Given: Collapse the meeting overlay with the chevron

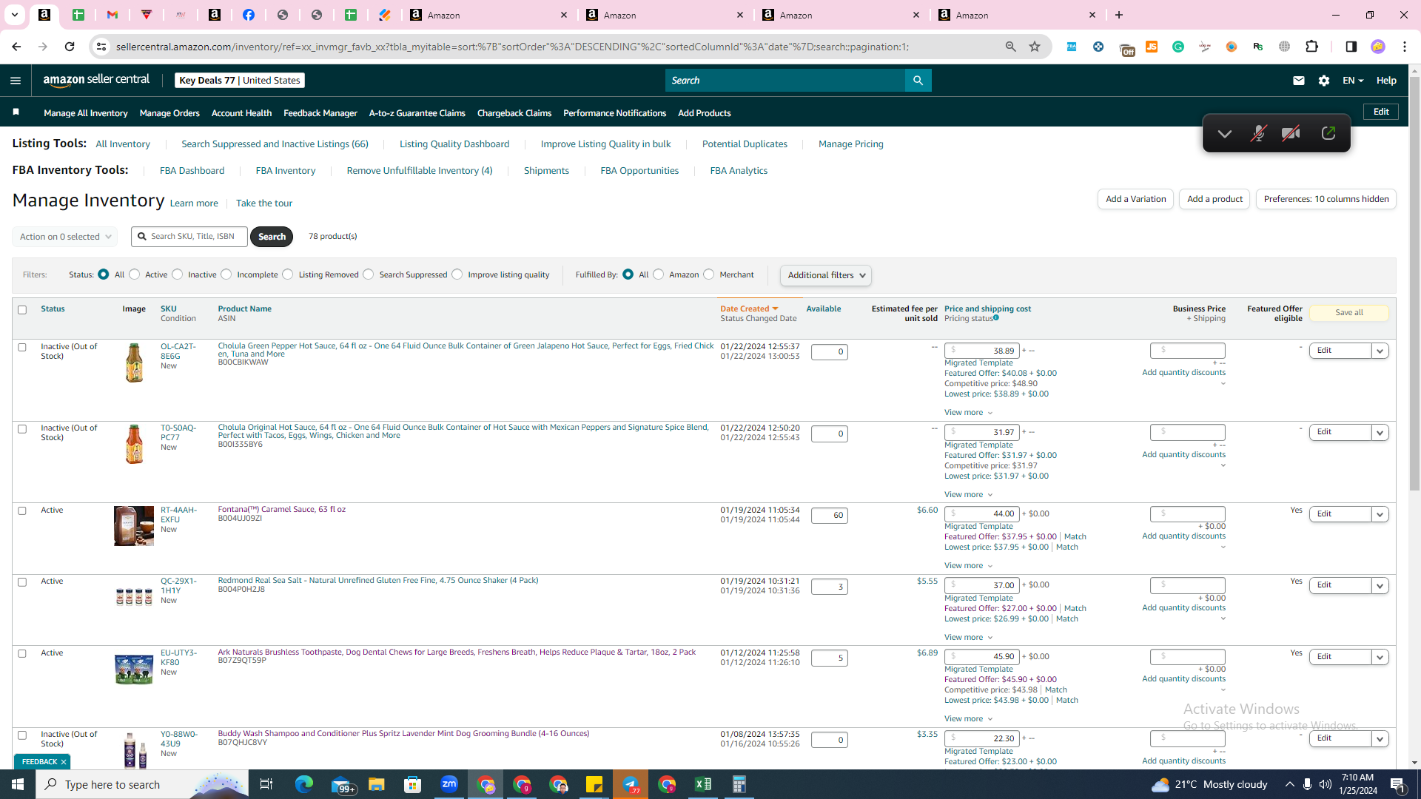Looking at the screenshot, I should coord(1225,134).
